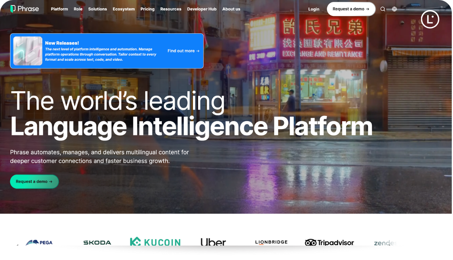Open the Platform menu
Image resolution: width=453 pixels, height=260 pixels.
(x=59, y=9)
